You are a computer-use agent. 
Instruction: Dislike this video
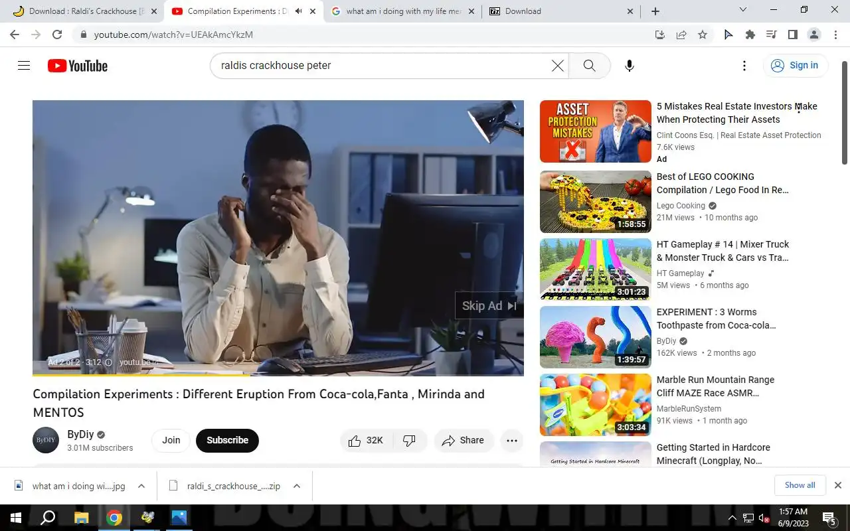coord(409,440)
